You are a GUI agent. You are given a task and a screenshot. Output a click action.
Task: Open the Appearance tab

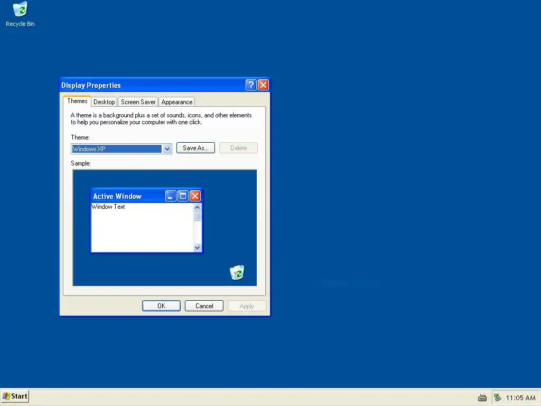(177, 102)
